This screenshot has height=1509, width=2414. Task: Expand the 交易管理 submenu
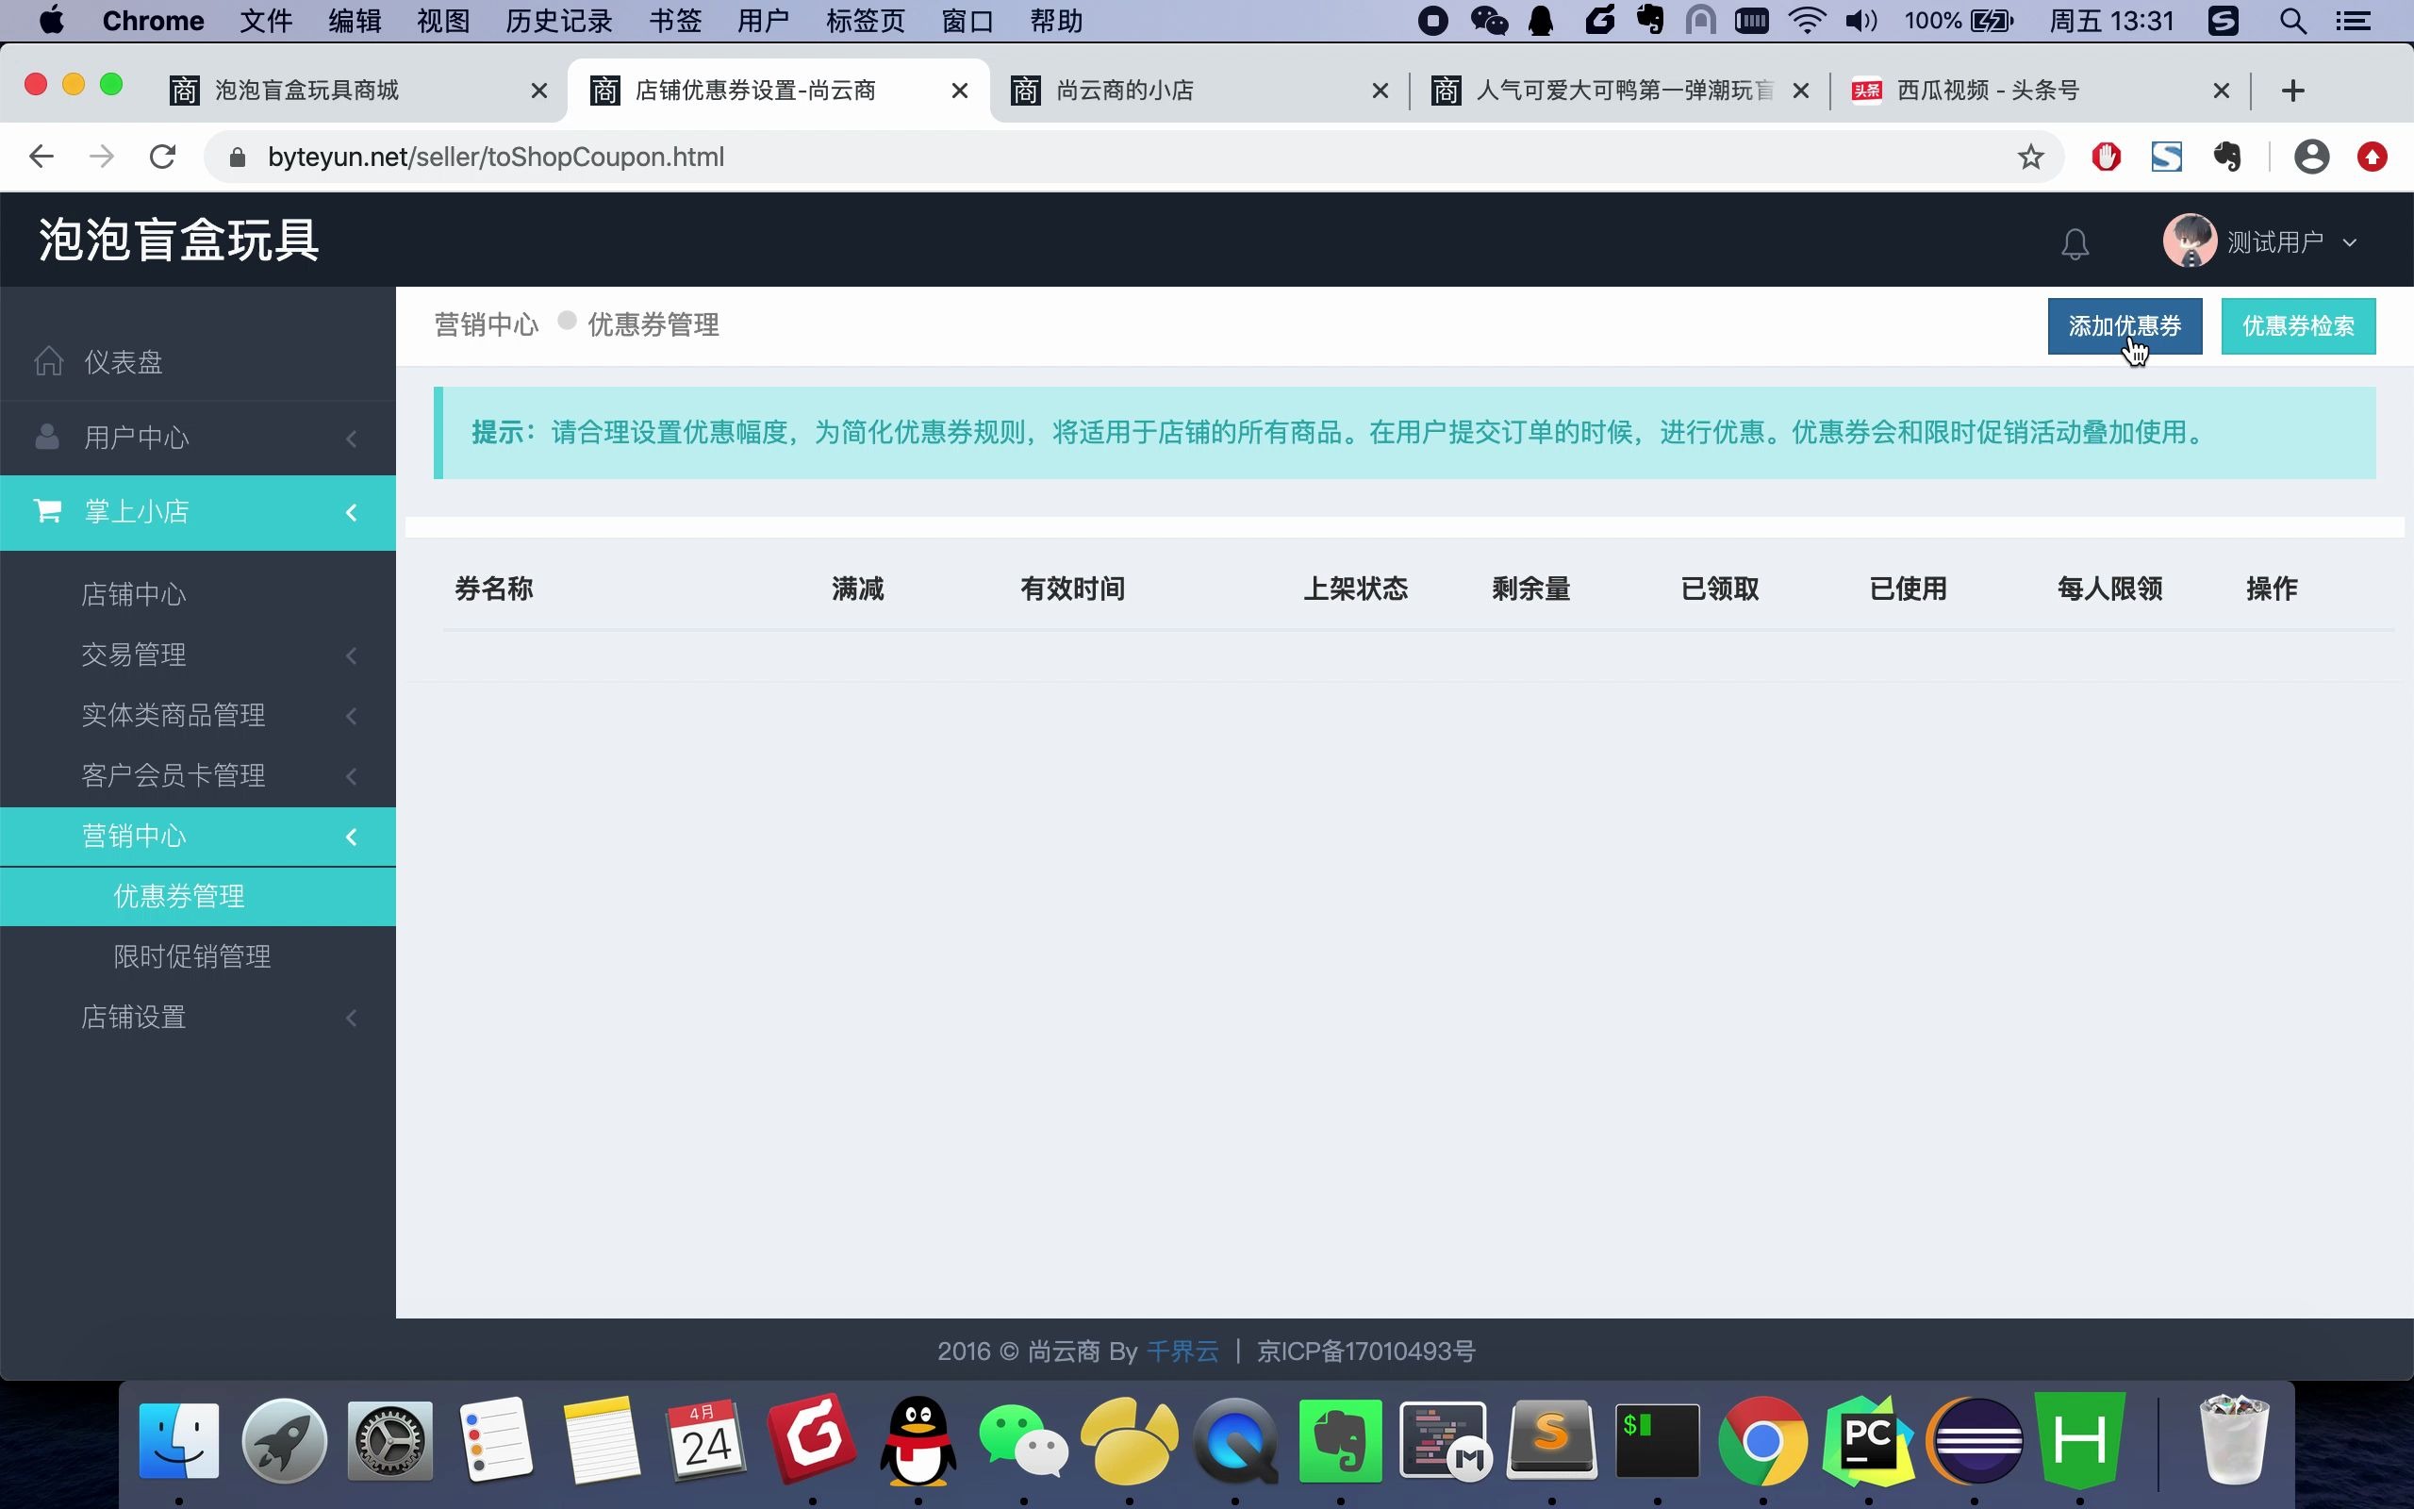(352, 655)
